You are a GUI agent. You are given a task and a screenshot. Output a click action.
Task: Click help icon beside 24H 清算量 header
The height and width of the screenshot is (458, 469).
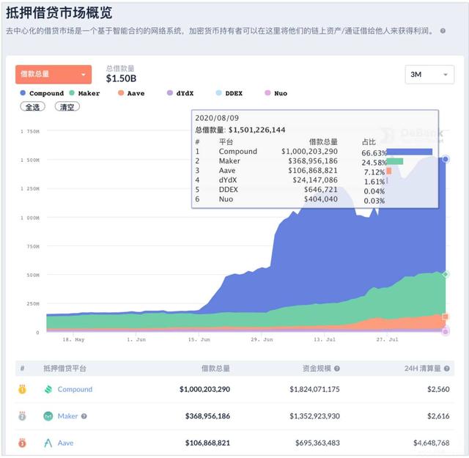(446, 369)
